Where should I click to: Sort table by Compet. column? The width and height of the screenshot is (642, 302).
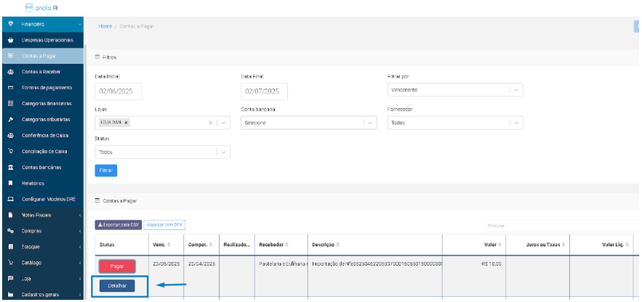point(210,245)
